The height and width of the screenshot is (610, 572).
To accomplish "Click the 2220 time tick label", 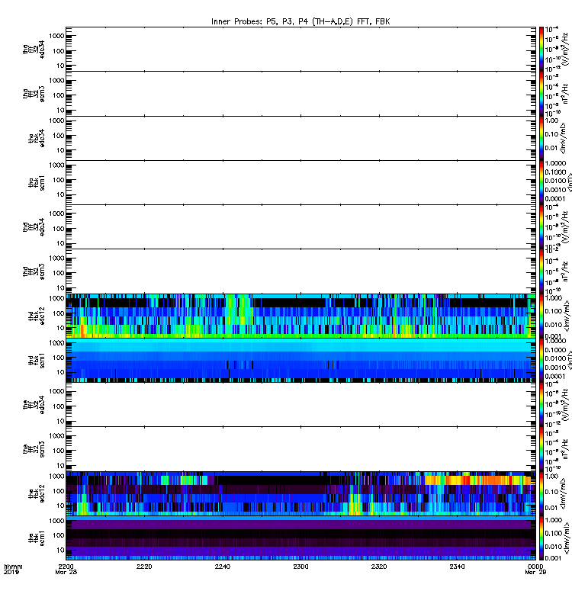I will 144,567.
